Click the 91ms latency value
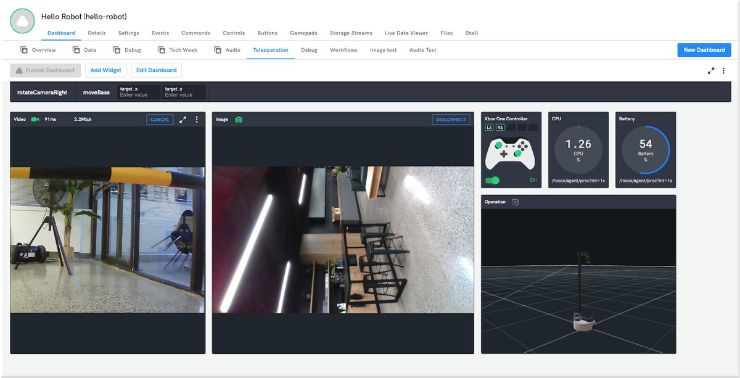The width and height of the screenshot is (740, 378). pos(50,120)
